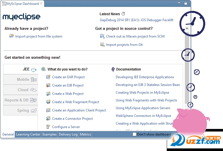Open WebSphere Connectors in MyEclipse doc
223x151 pixels.
[x=144, y=116]
